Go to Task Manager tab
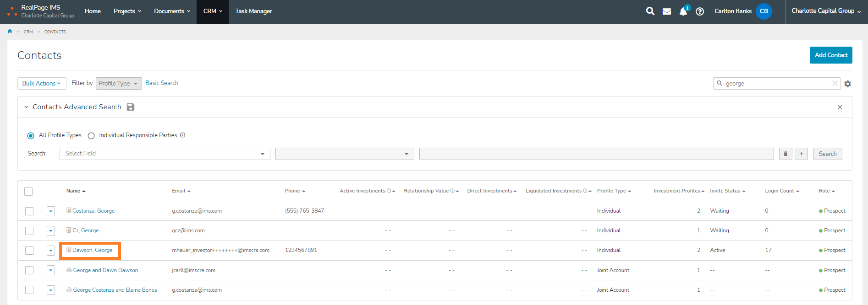The image size is (868, 305). click(x=253, y=11)
